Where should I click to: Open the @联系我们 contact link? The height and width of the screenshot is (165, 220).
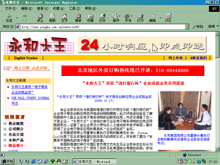click(x=198, y=58)
